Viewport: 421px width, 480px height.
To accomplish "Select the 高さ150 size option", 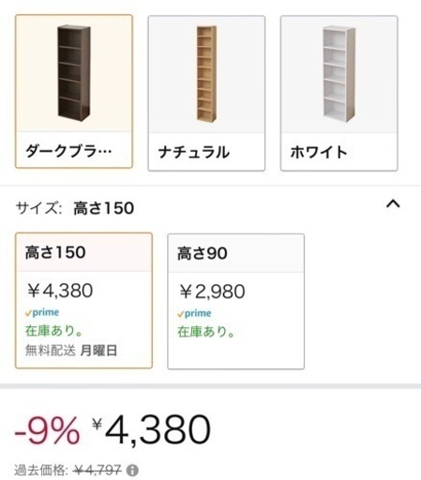I will tap(83, 300).
